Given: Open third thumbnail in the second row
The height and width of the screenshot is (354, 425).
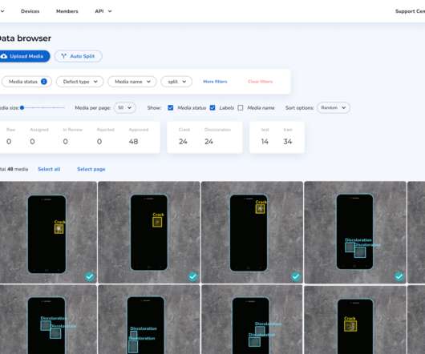Looking at the screenshot, I should coord(252,320).
